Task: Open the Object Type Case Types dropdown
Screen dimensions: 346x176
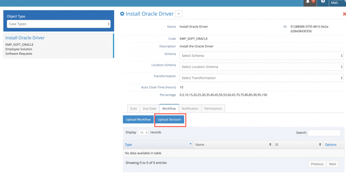Action: pyautogui.click(x=59, y=24)
